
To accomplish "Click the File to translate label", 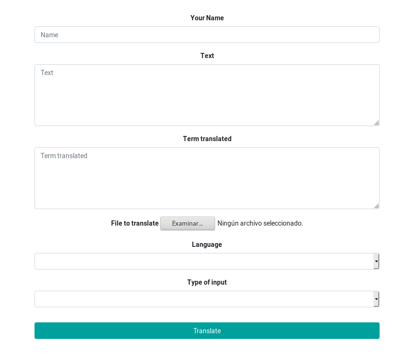I will (x=134, y=223).
